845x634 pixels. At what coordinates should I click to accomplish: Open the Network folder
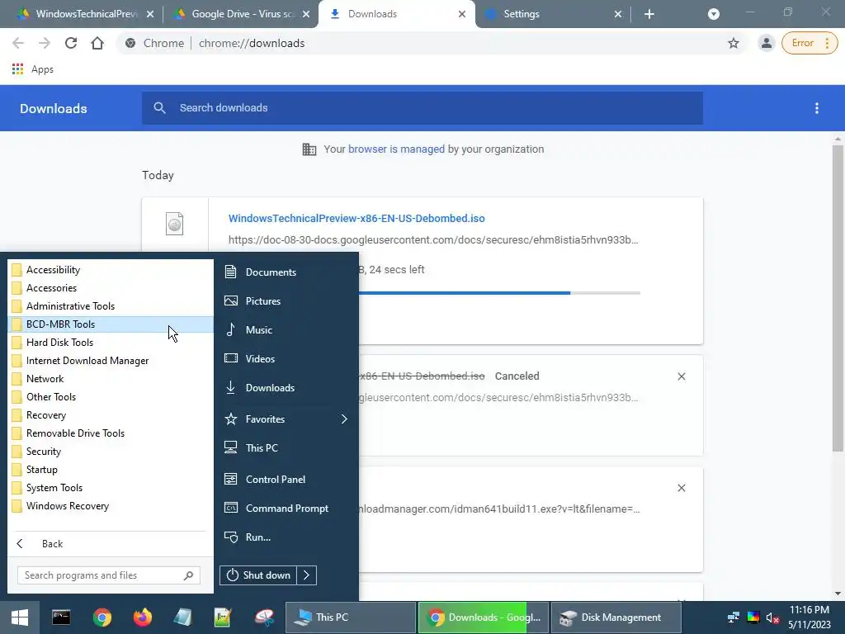click(x=111, y=379)
